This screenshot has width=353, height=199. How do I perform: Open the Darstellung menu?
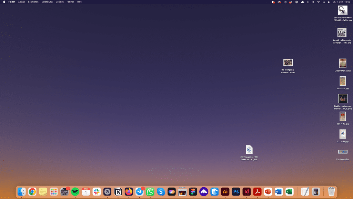(x=47, y=2)
